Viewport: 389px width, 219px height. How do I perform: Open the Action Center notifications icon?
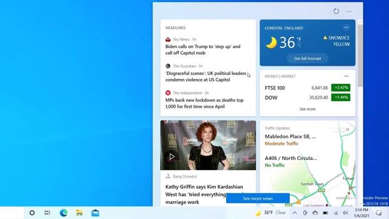tap(379, 213)
